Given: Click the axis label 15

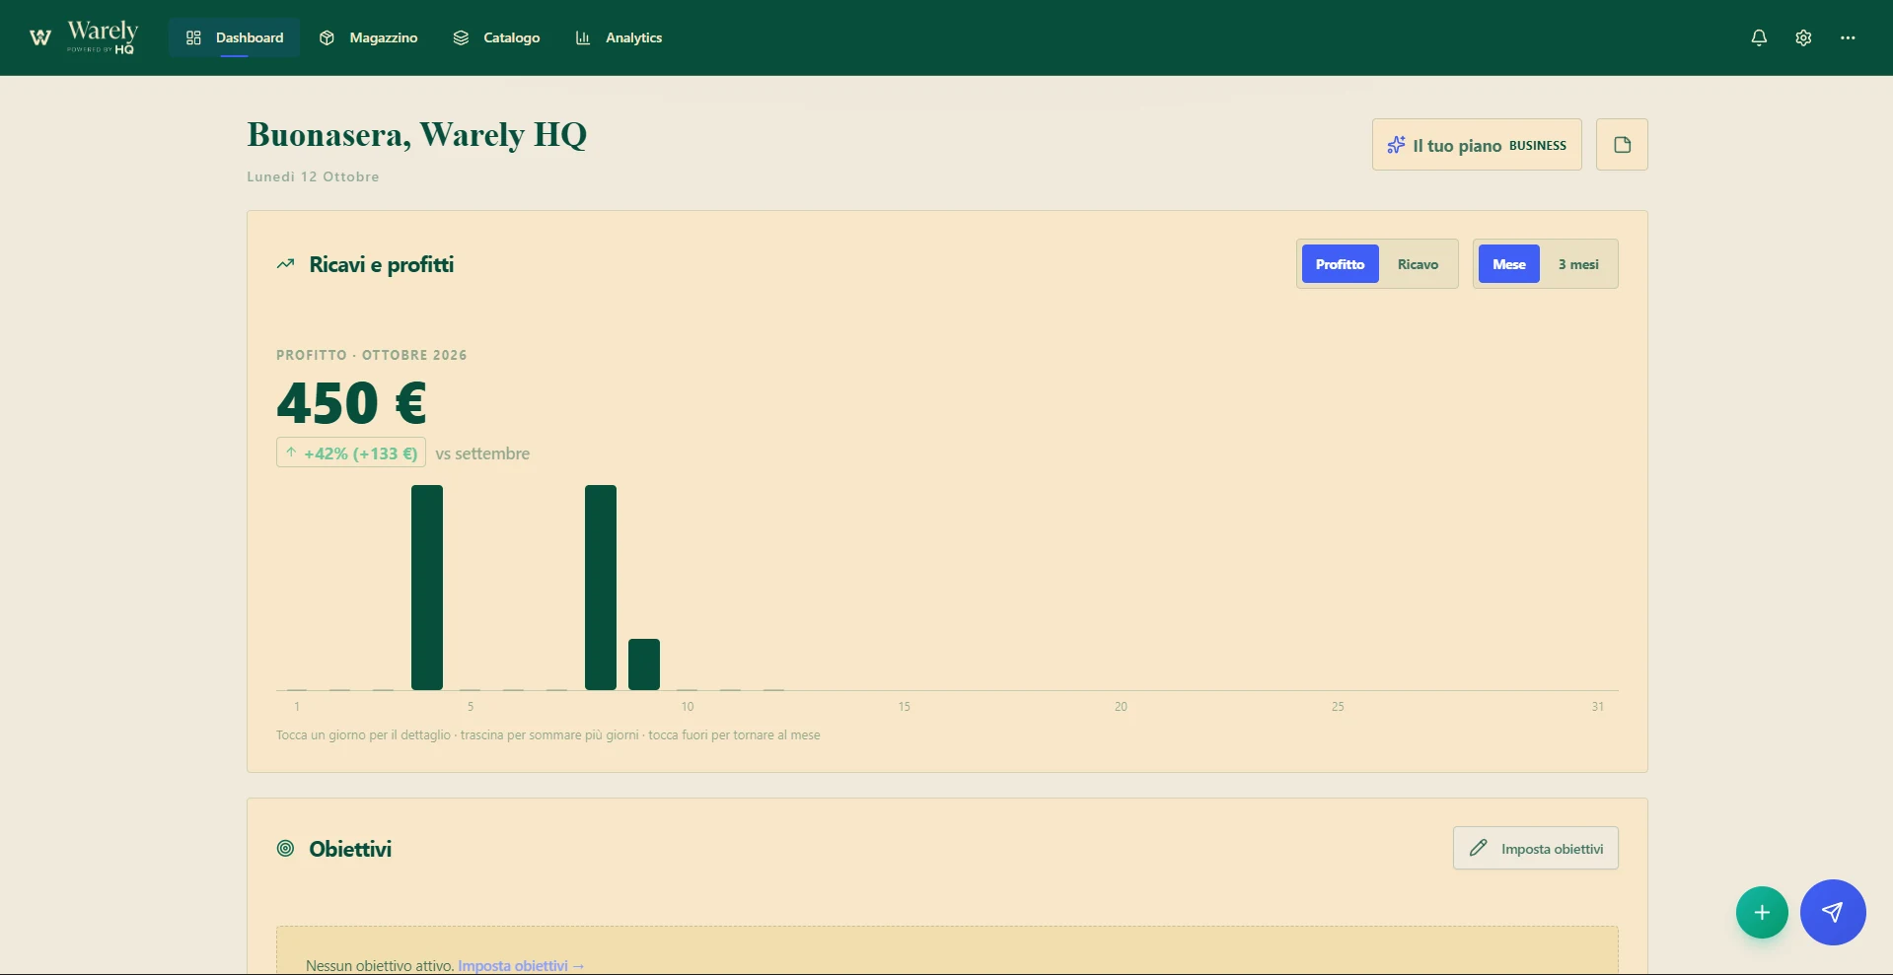Looking at the screenshot, I should click(x=905, y=707).
